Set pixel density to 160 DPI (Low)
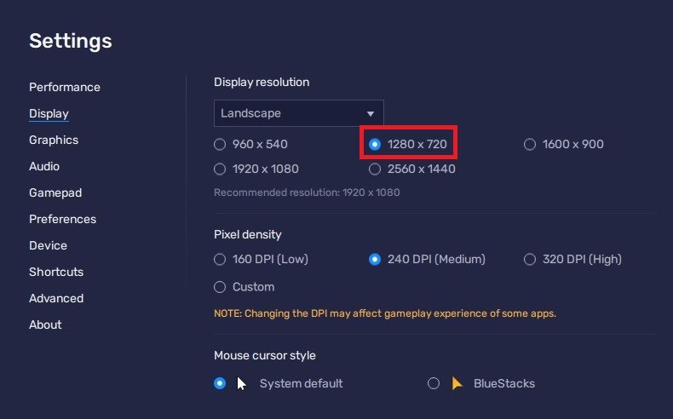 [221, 259]
